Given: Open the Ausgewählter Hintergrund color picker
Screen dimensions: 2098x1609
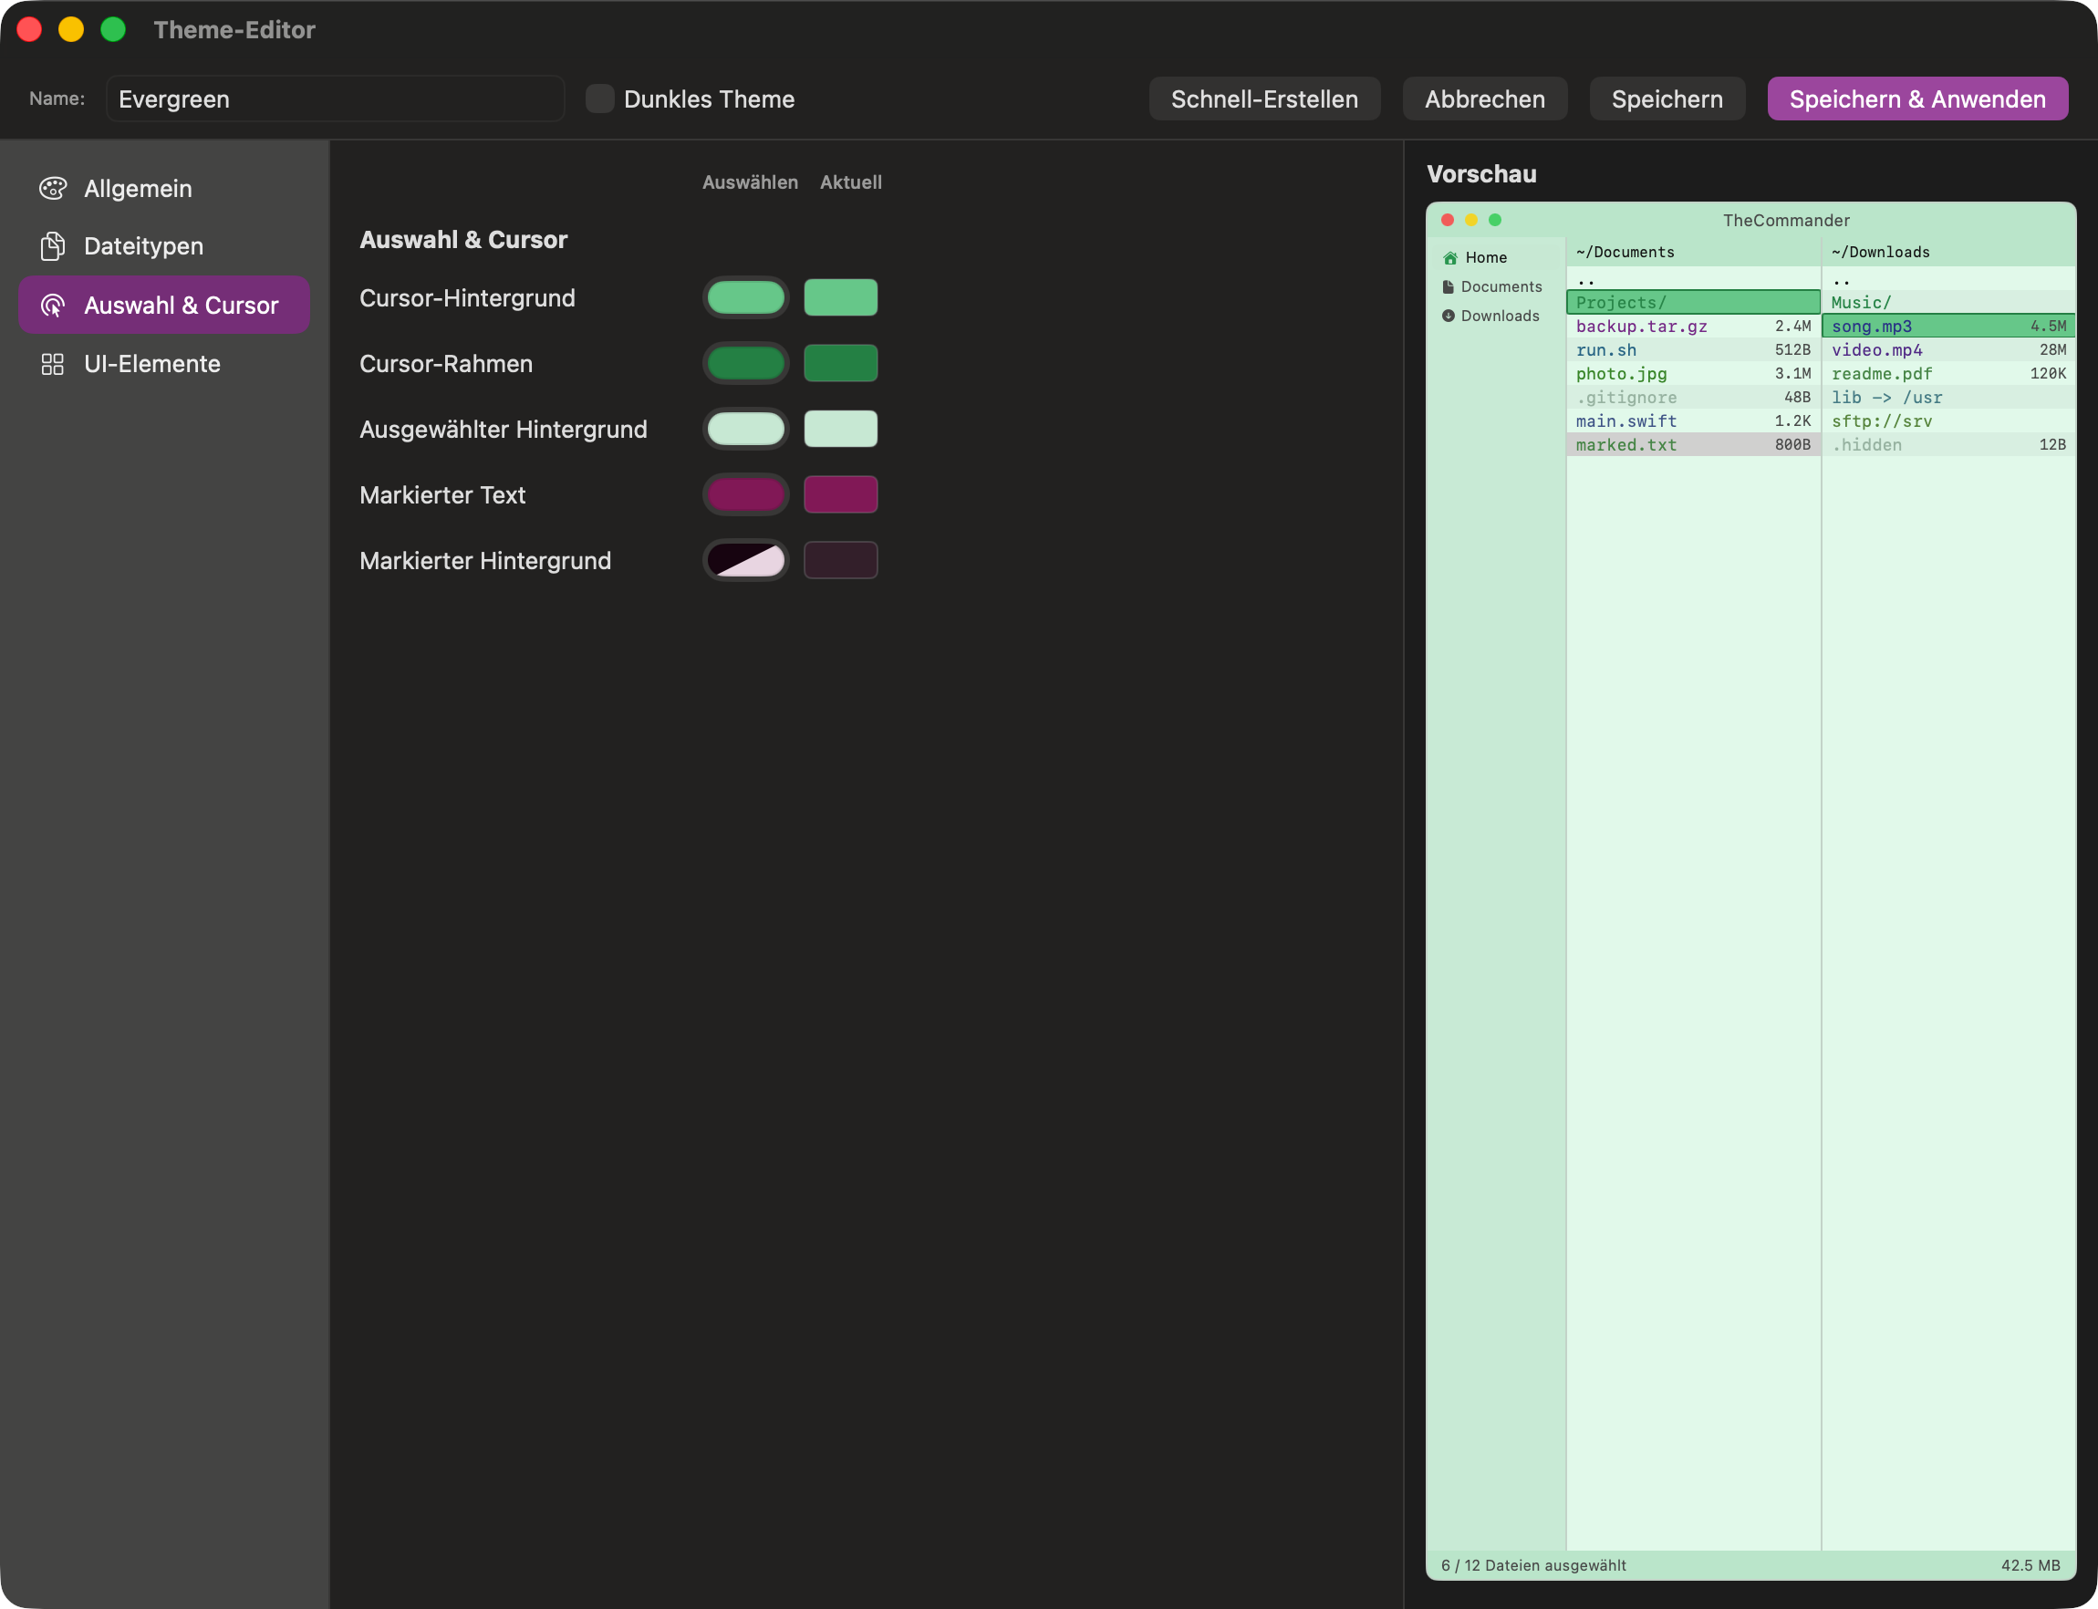Looking at the screenshot, I should coord(746,429).
